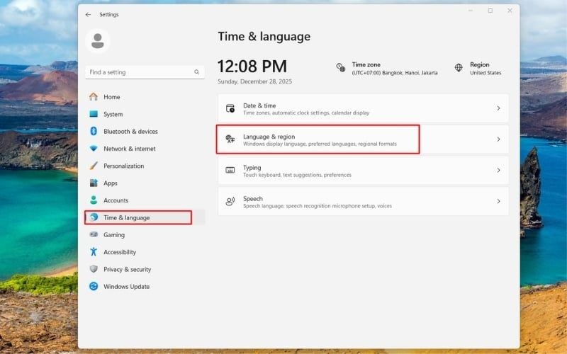Click "Sunday, December 28, 2025" date text
The height and width of the screenshot is (354, 567).
pyautogui.click(x=254, y=81)
